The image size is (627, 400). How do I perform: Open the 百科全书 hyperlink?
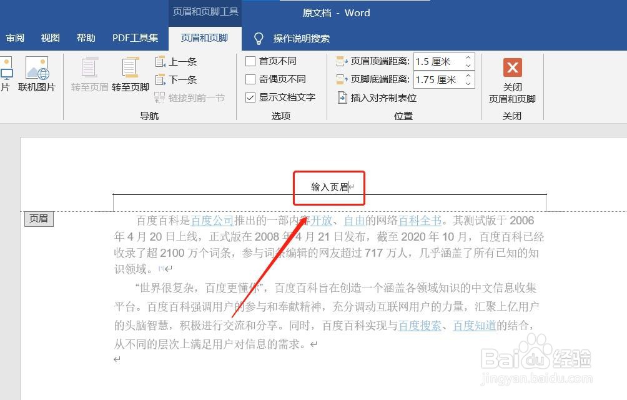click(x=420, y=221)
